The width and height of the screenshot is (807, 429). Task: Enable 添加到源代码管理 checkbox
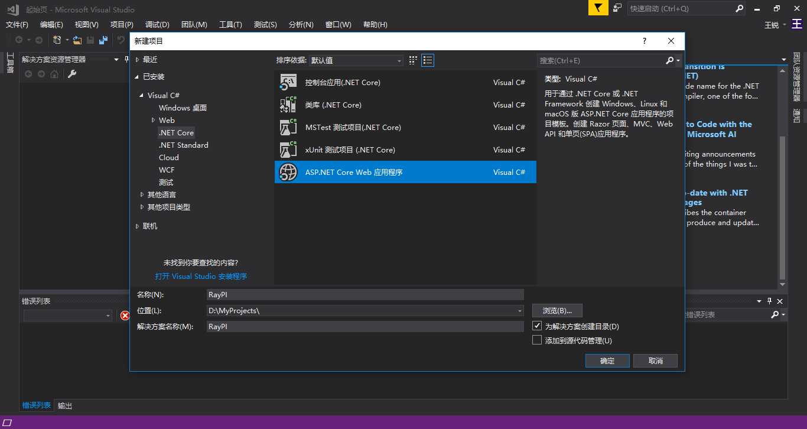click(537, 340)
